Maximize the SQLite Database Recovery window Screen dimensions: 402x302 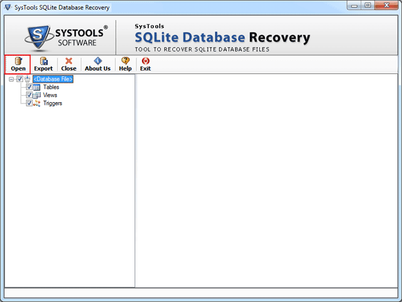click(x=368, y=6)
